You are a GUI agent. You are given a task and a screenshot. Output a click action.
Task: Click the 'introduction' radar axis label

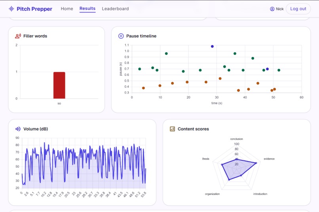[260, 194]
